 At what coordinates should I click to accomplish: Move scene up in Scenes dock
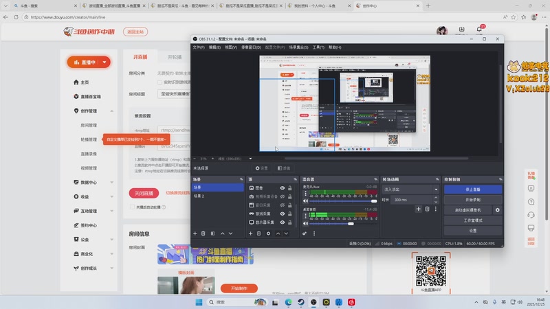coord(222,233)
